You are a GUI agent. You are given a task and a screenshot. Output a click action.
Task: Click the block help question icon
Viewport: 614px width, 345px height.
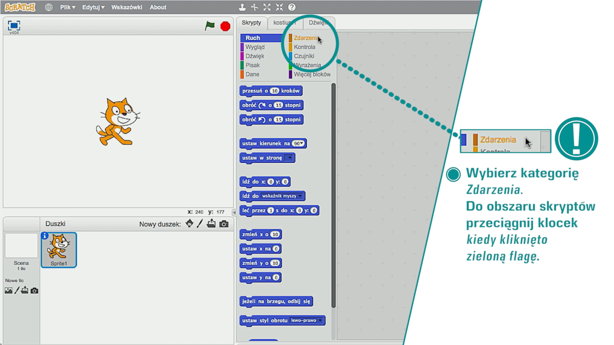(292, 7)
